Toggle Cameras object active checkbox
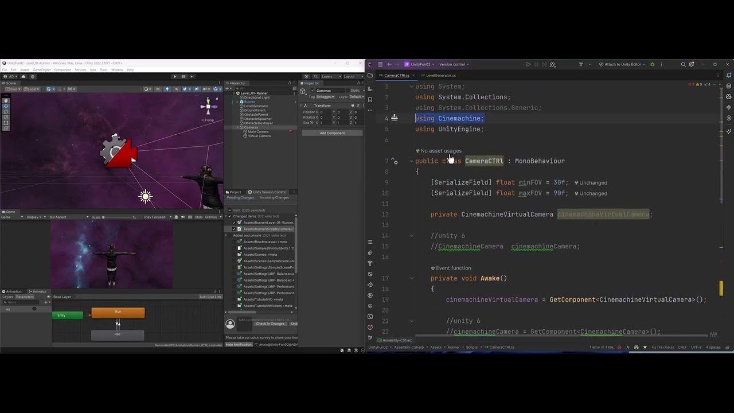 coord(313,91)
